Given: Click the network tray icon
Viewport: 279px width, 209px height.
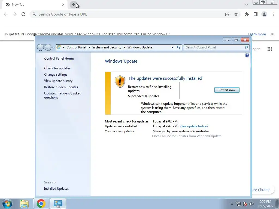Looking at the screenshot, I should click(x=238, y=204).
